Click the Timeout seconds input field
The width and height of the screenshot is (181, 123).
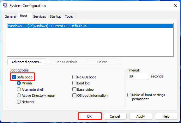138,76
